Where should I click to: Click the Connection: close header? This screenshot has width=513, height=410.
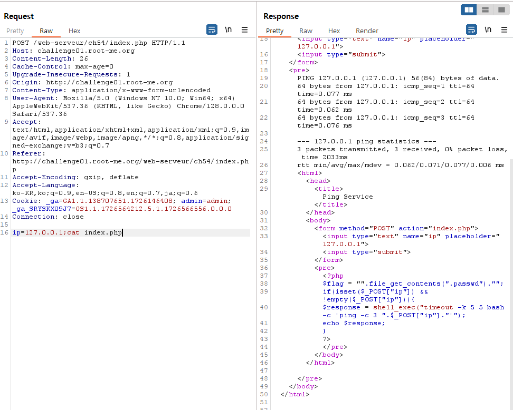tap(48, 217)
